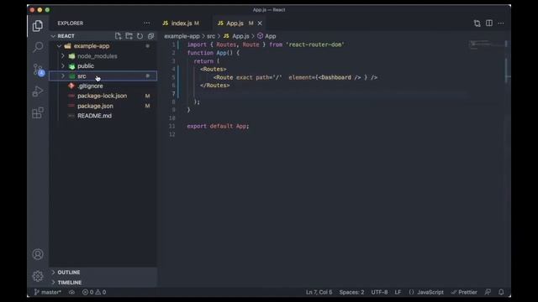Click the Prettier status bar item
Screen dimensions: 538x302
464,292
